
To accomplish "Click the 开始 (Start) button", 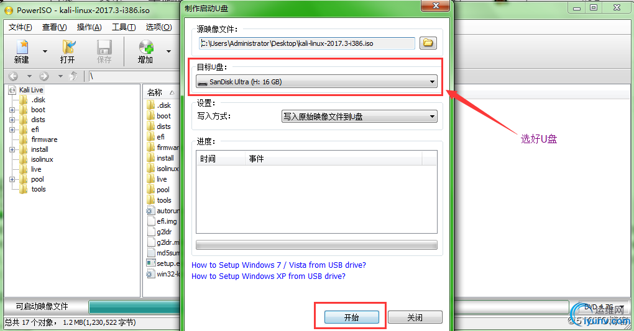I will [x=352, y=317].
